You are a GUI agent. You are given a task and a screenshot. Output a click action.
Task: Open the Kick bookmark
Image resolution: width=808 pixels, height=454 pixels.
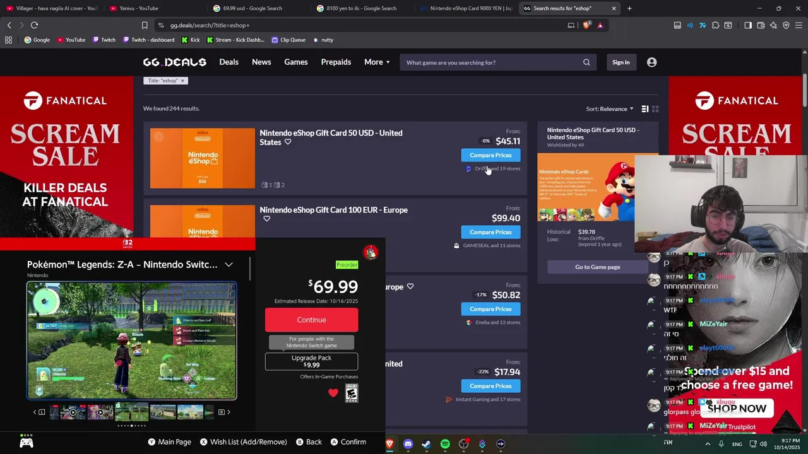(x=191, y=40)
